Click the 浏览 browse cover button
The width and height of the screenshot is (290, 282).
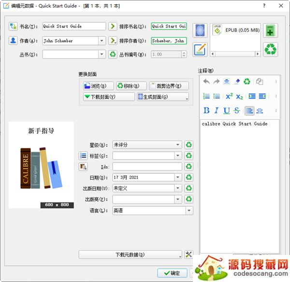(x=99, y=86)
